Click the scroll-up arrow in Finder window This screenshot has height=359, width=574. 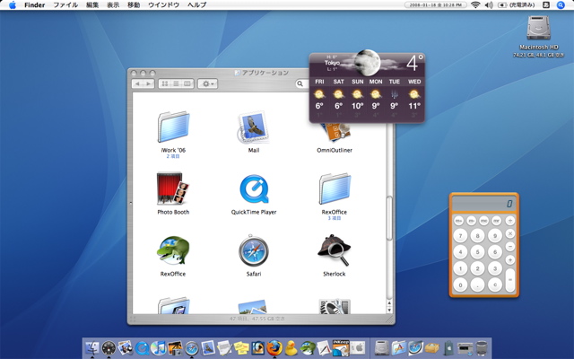(389, 303)
